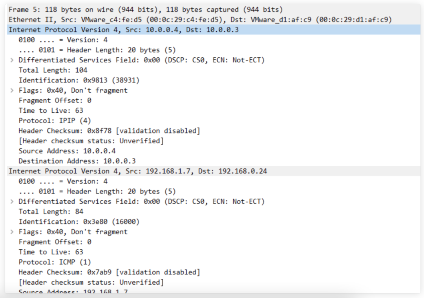Select the Protocol: ICMP (1) field

pos(55,262)
